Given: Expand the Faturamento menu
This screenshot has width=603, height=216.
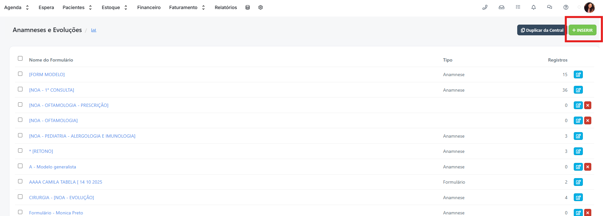Looking at the screenshot, I should coord(187,7).
